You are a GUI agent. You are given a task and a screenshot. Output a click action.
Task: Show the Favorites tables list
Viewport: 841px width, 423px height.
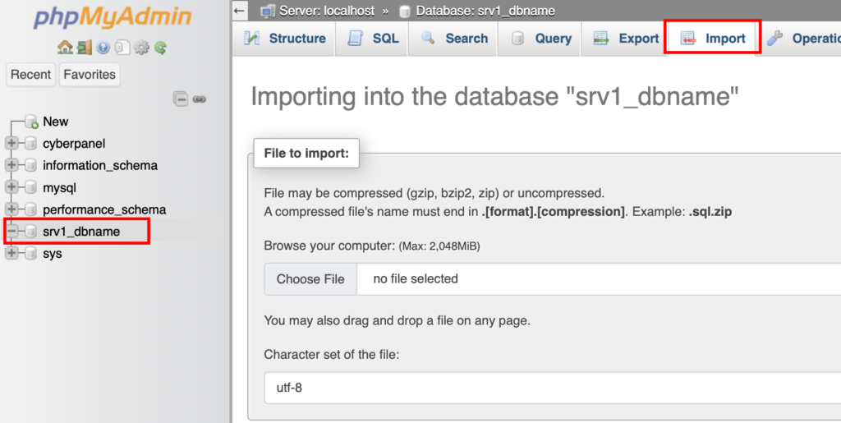(89, 75)
